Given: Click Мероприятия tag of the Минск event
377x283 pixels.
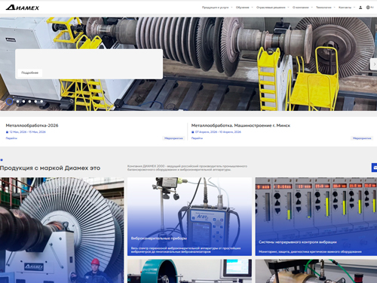Looking at the screenshot, I should [362, 138].
